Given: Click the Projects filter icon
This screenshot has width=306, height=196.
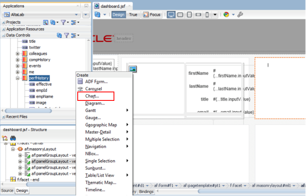Looking at the screenshot, I should (x=63, y=23).
